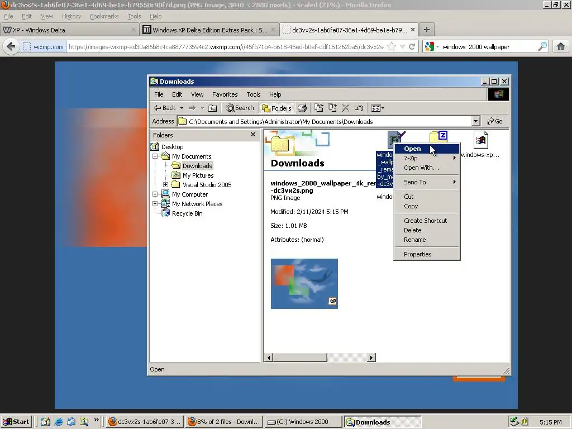Choose Rename in the context menu
This screenshot has height=429, width=572.
[x=427, y=240]
